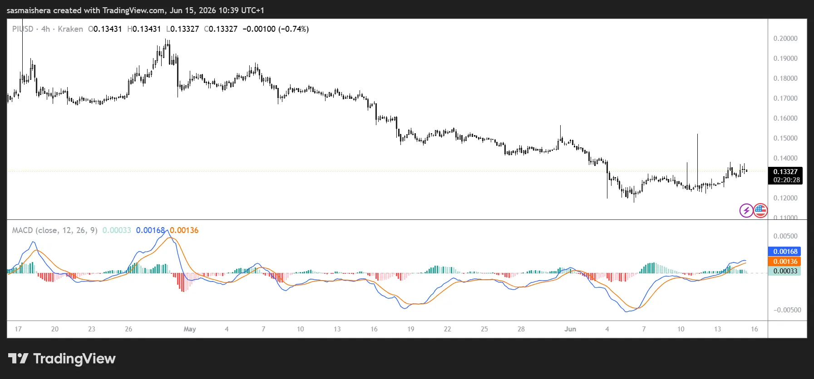Click the MACD (close, 12, 26, 9) indicator title
The image size is (814, 379).
pos(54,230)
